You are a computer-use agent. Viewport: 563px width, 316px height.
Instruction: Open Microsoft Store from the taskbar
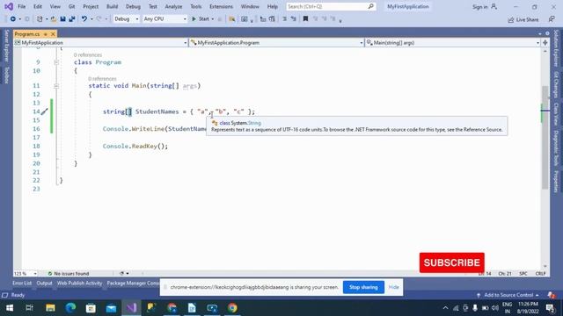pyautogui.click(x=91, y=308)
